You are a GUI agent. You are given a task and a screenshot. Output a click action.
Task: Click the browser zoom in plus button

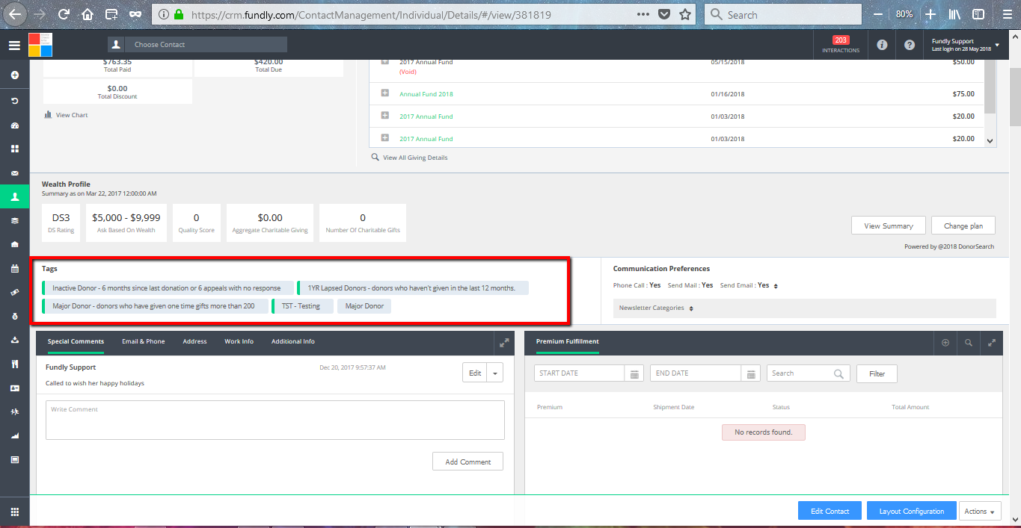click(930, 14)
